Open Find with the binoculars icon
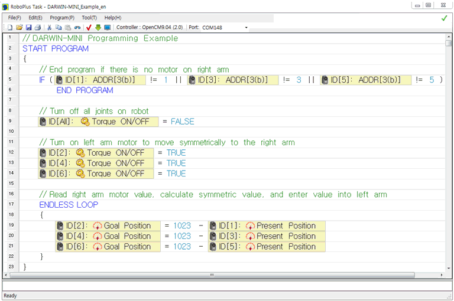 [x=77, y=28]
